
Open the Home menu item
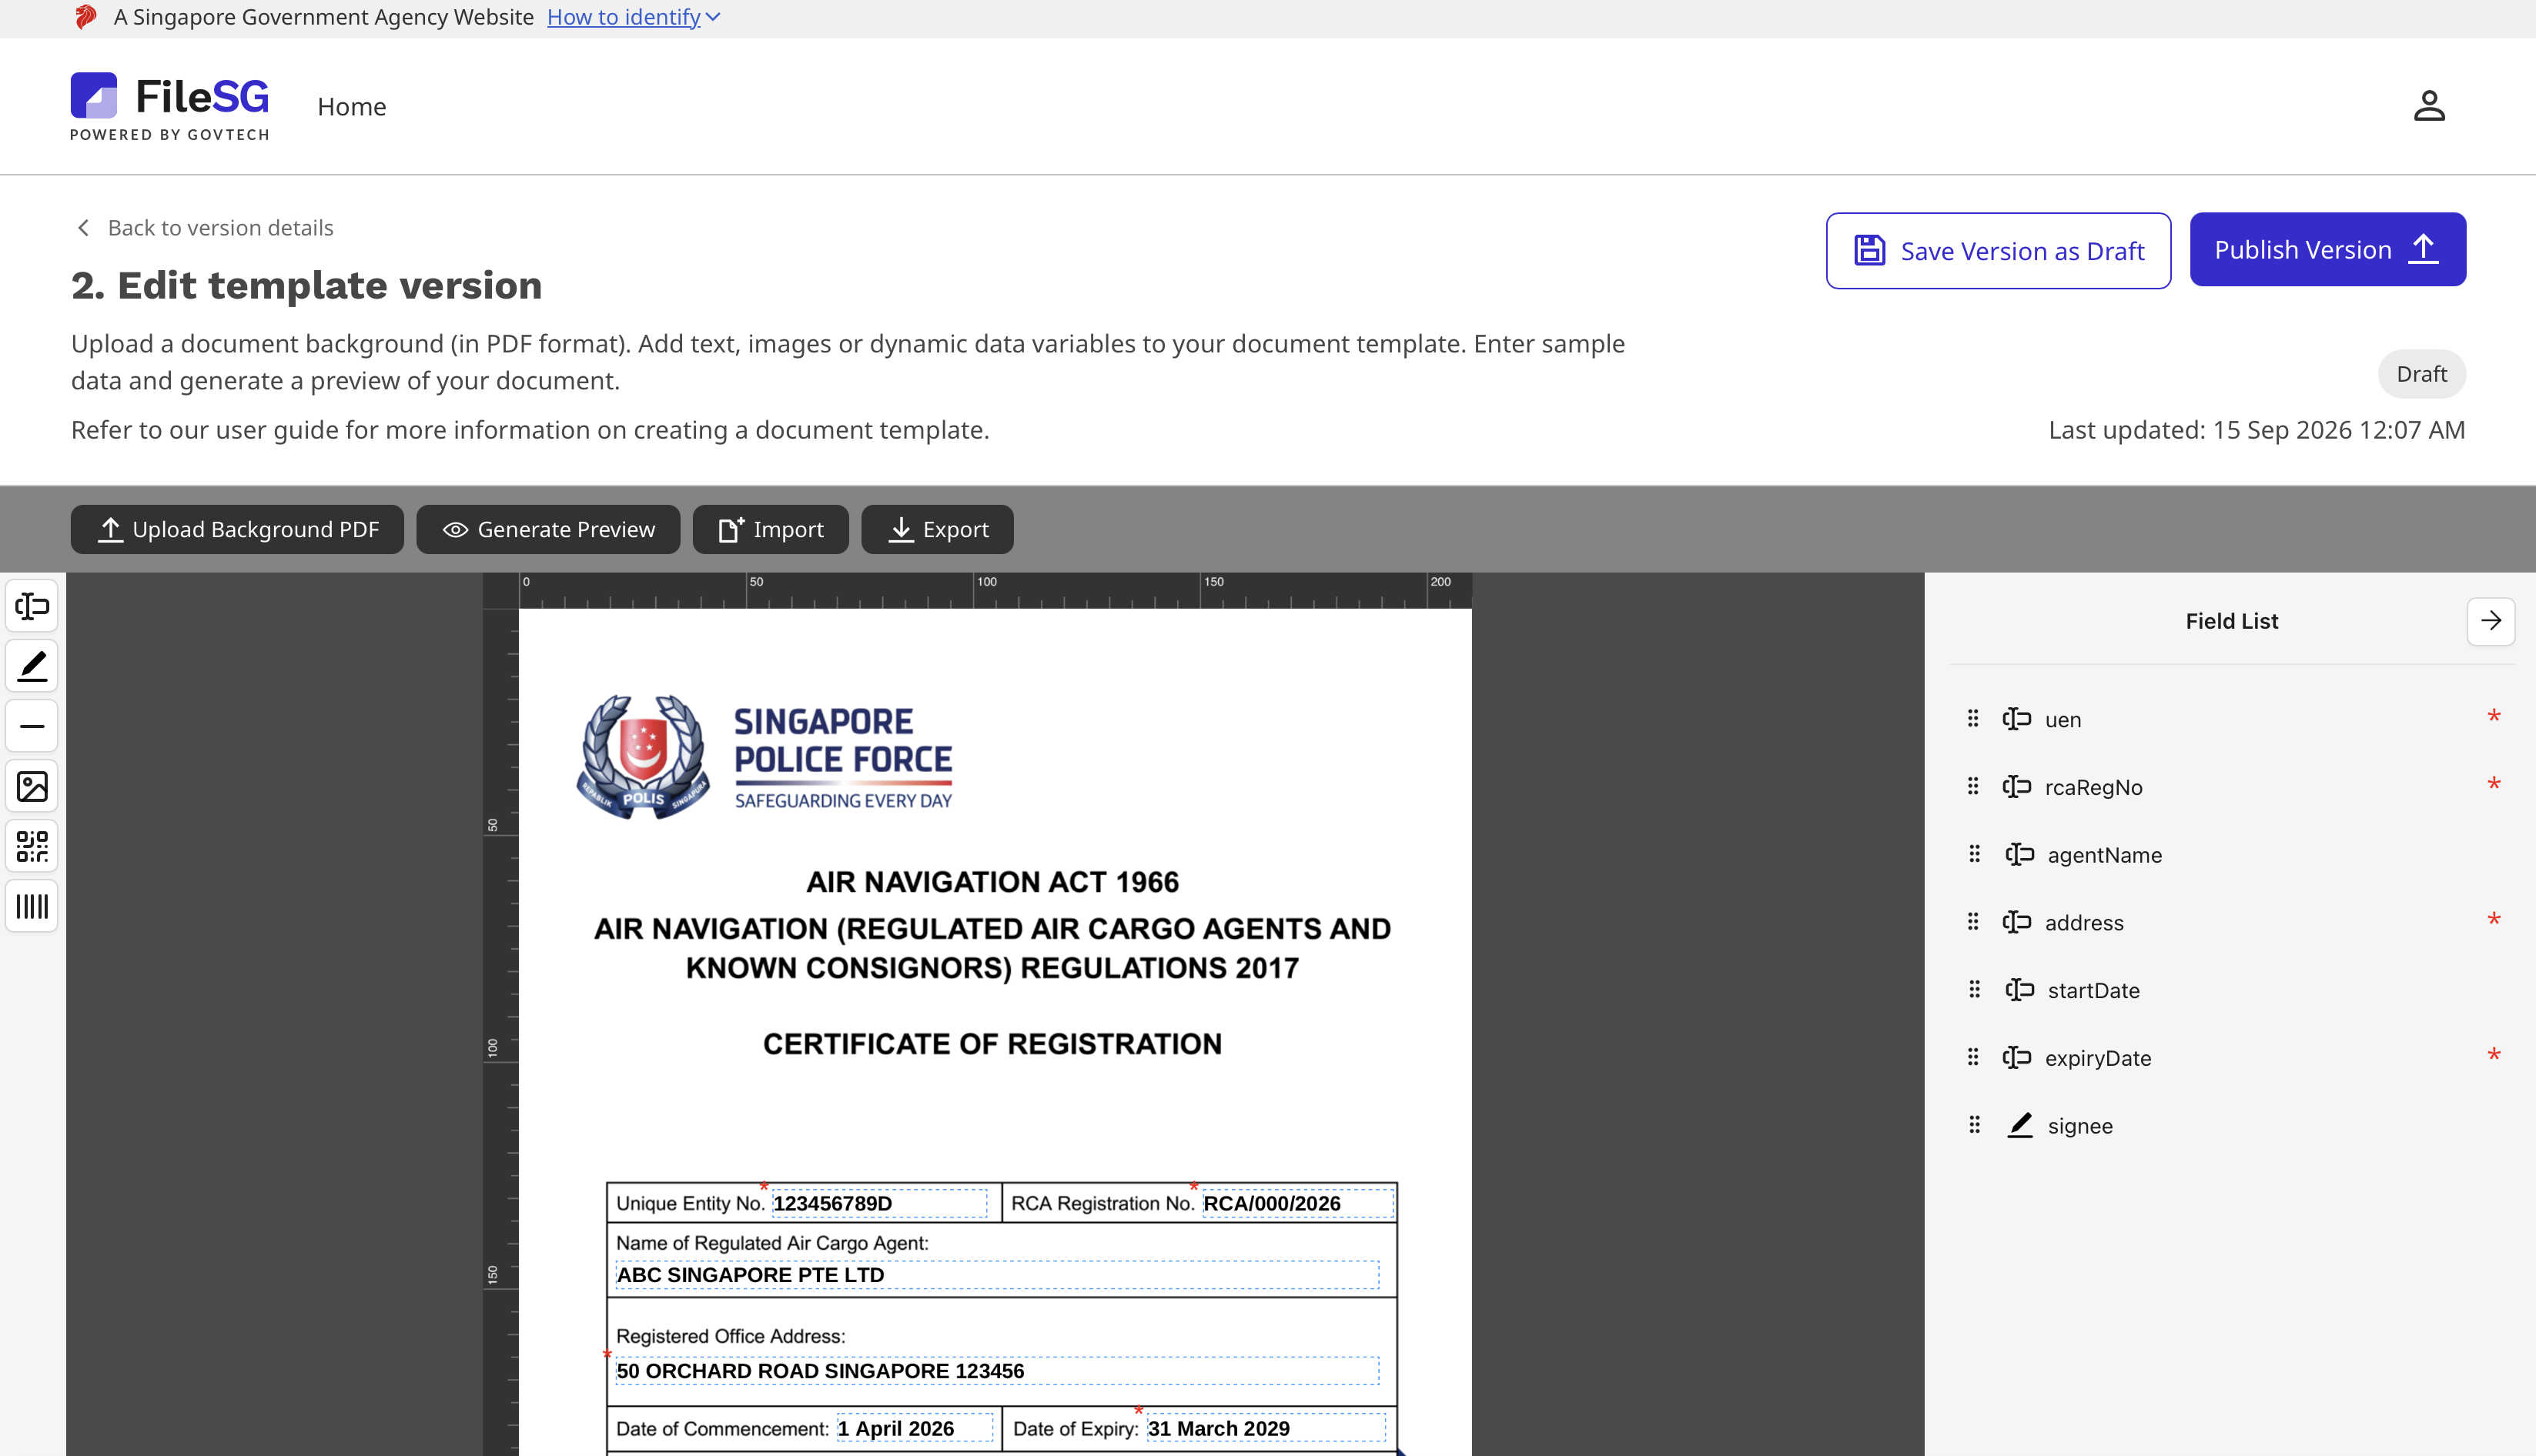tap(351, 106)
